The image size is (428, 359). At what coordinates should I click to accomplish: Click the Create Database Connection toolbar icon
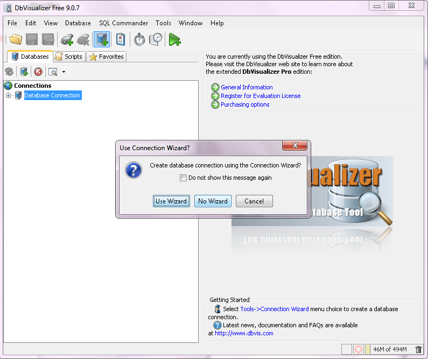pyautogui.click(x=102, y=39)
